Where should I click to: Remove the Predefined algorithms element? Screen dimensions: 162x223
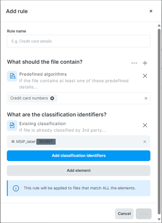click(145, 76)
